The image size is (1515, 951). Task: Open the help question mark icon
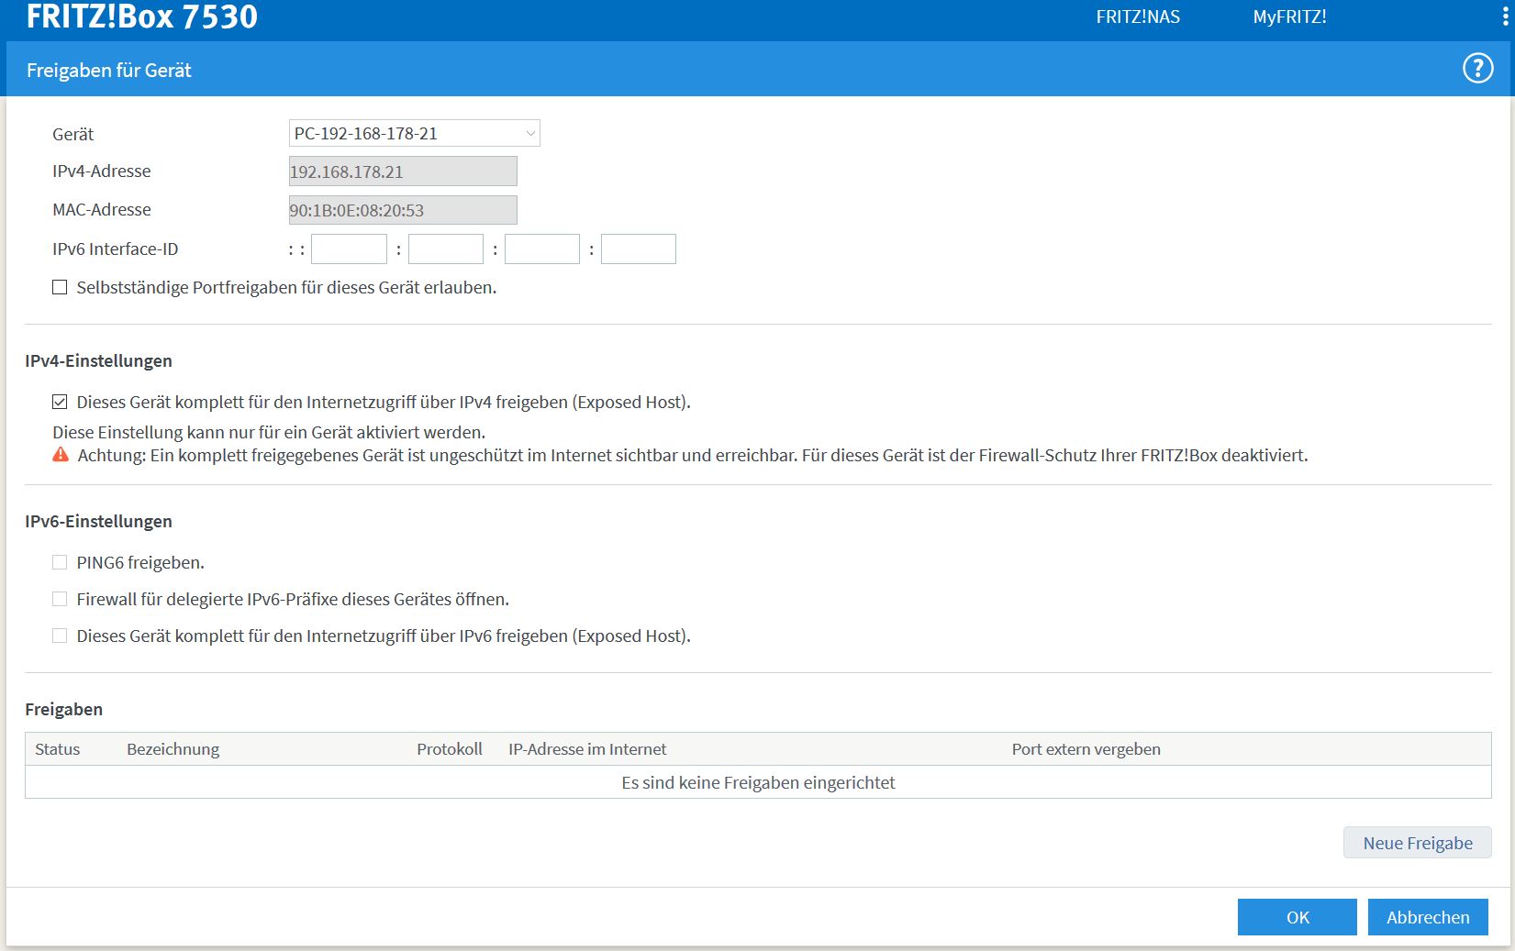[x=1477, y=68]
